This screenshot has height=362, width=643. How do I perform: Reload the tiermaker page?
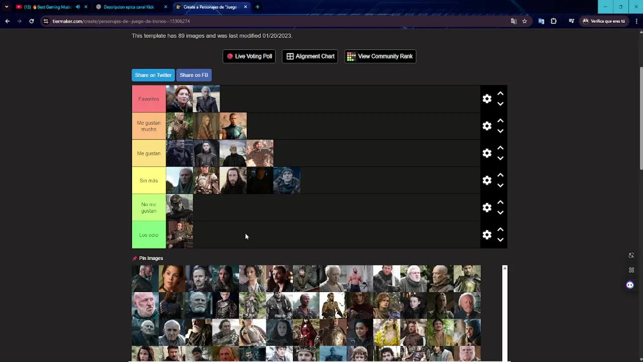pos(31,21)
